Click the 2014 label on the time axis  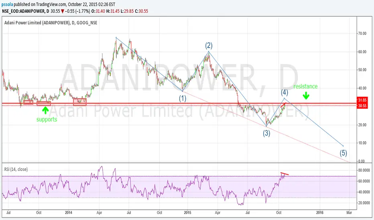(69, 212)
